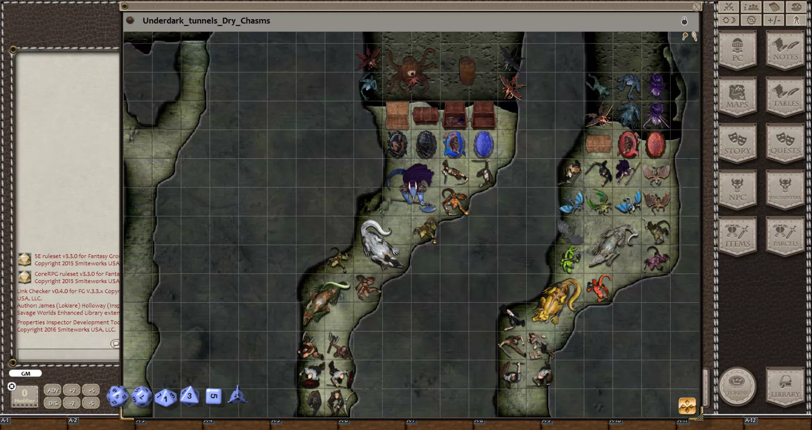The width and height of the screenshot is (812, 430).
Task: Toggle the -5 modifier button
Action: (91, 403)
